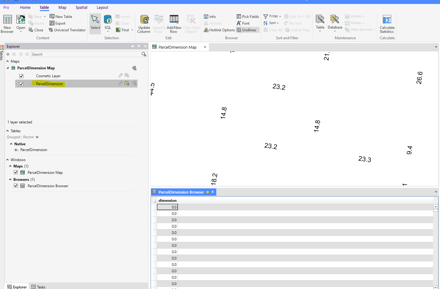This screenshot has height=289, width=440.
Task: Click the Info tool icon
Action: 206,17
